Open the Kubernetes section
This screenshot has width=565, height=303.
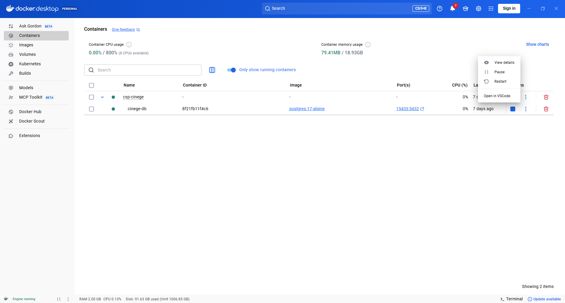click(x=36, y=64)
